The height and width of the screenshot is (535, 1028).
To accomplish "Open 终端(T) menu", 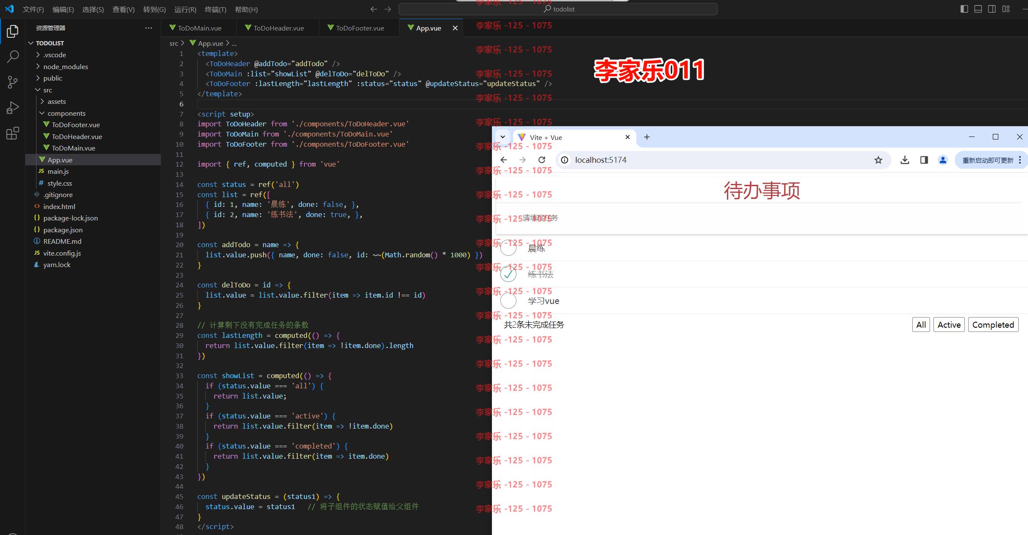I will [x=215, y=9].
